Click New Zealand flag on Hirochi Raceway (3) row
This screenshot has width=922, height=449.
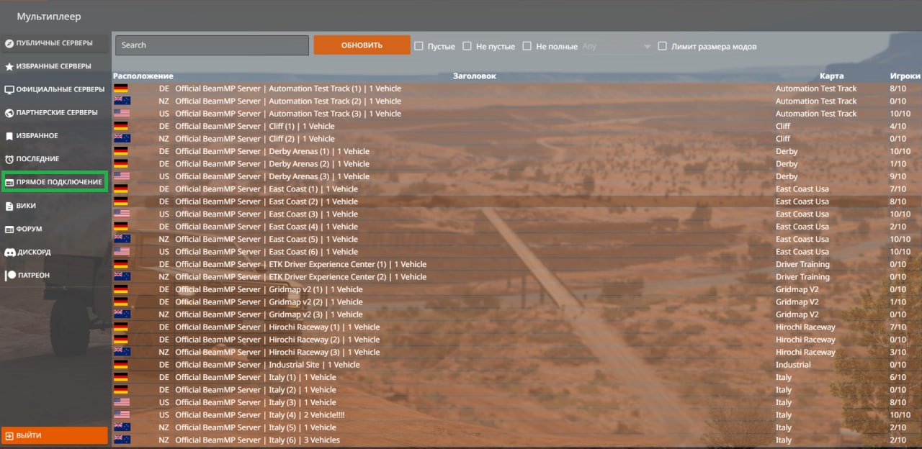click(x=121, y=352)
